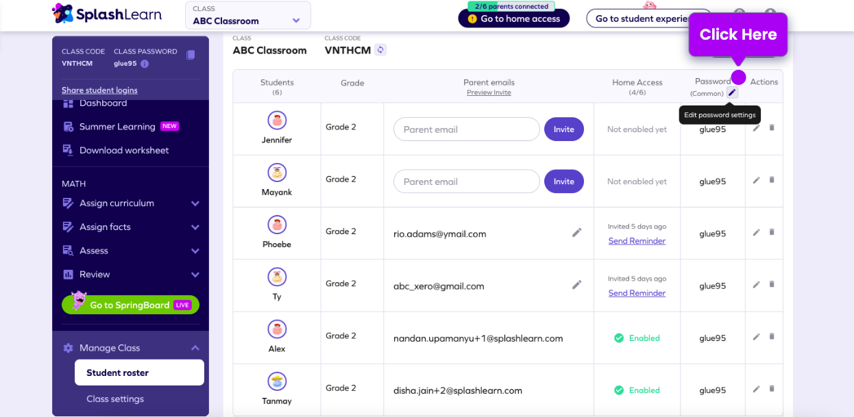Copy class code and password icon
Viewport: 854px width, 417px height.
191,55
